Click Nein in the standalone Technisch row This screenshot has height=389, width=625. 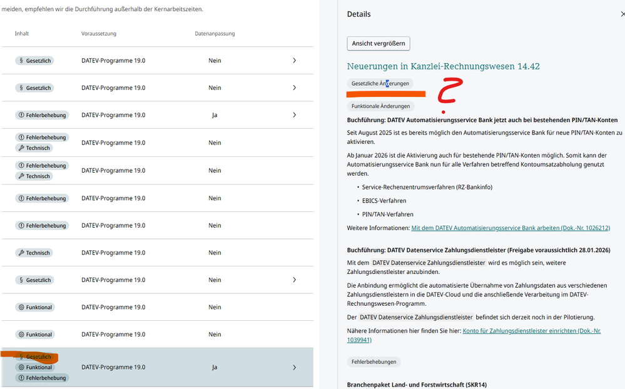point(215,253)
